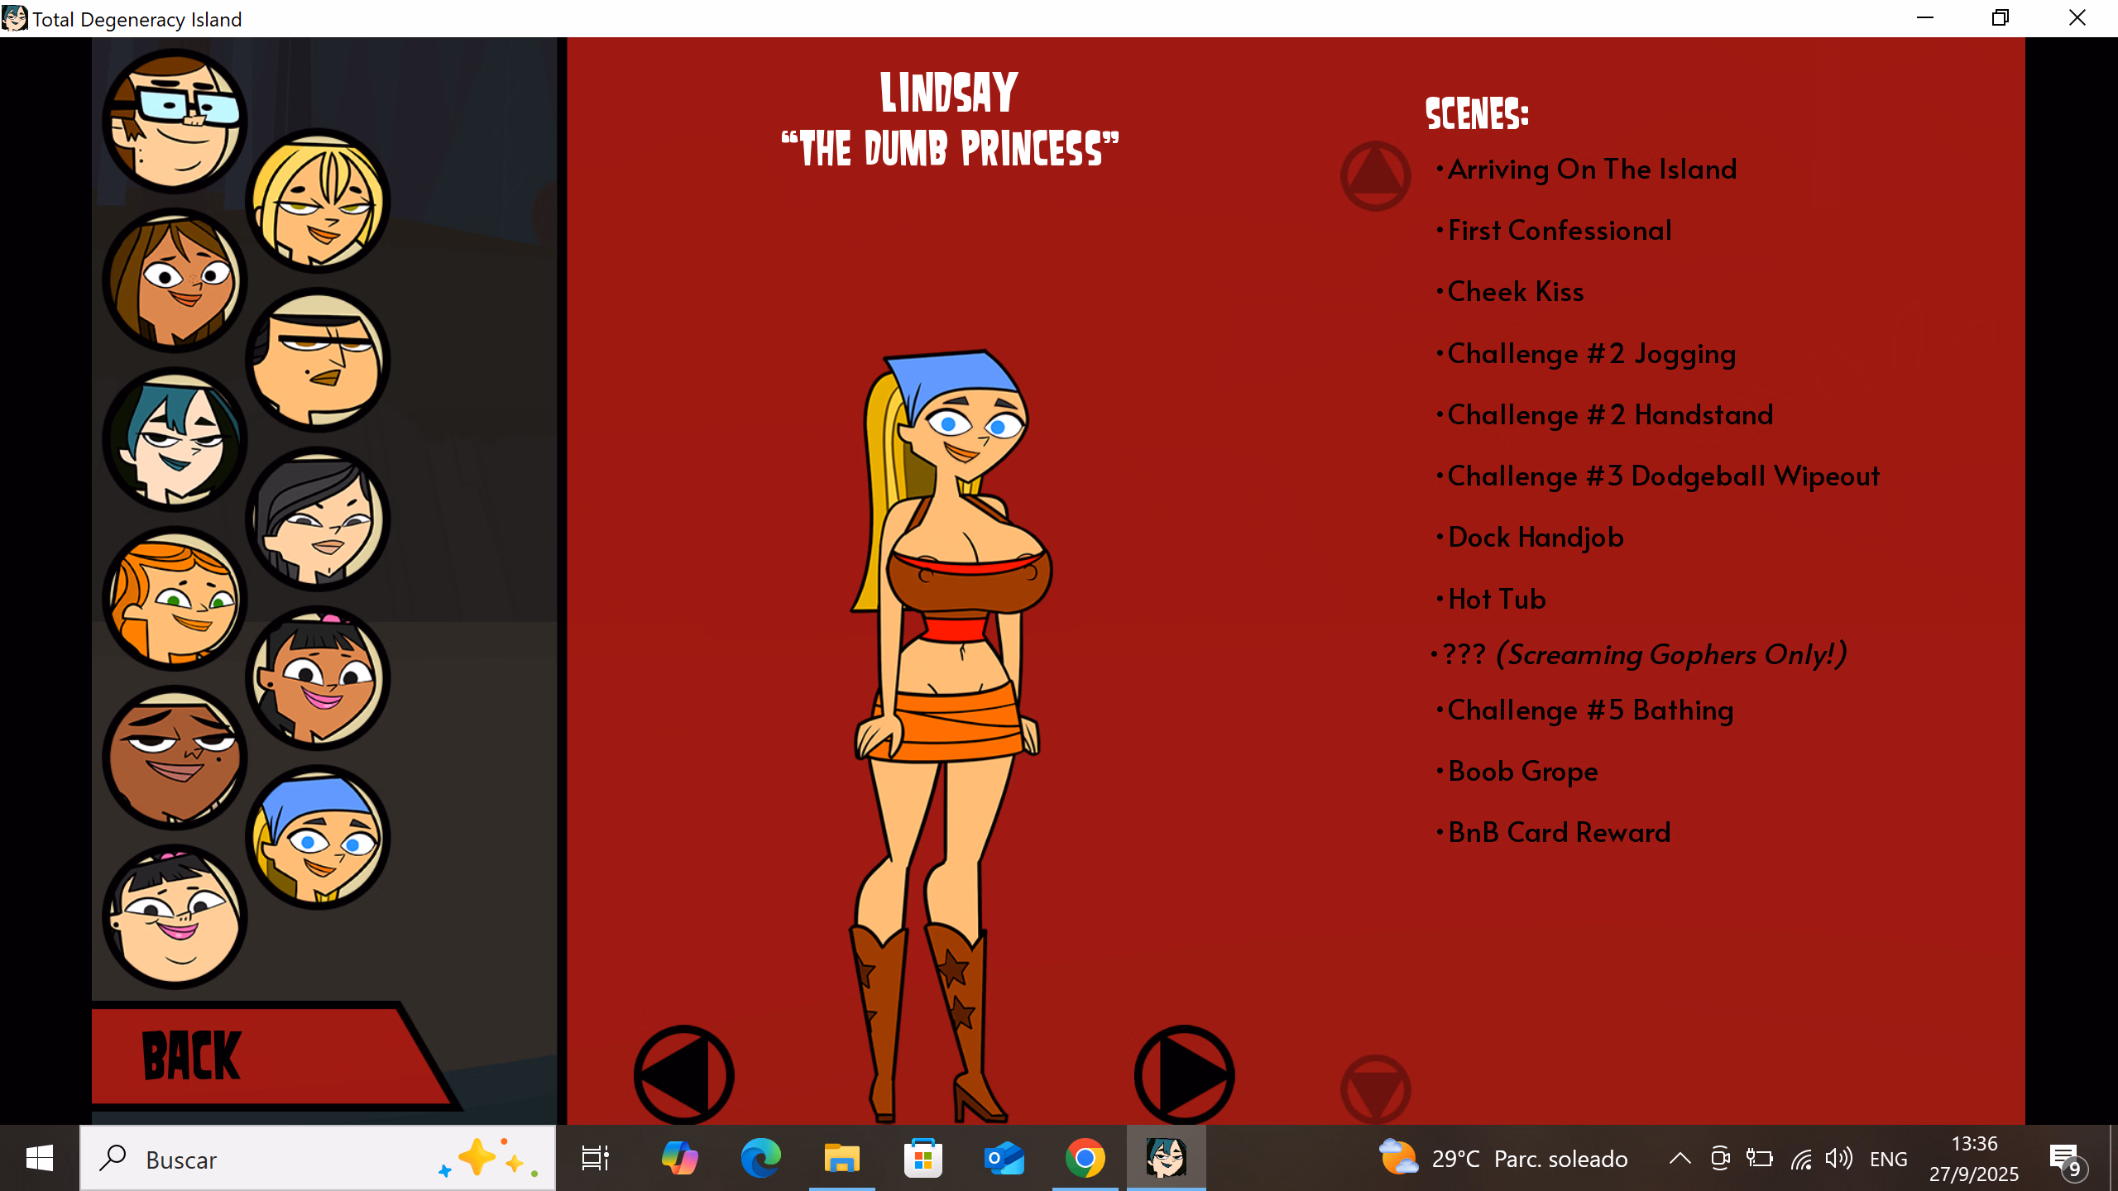2118x1191 pixels.
Task: Advance to next character with right arrow
Action: tap(1185, 1075)
